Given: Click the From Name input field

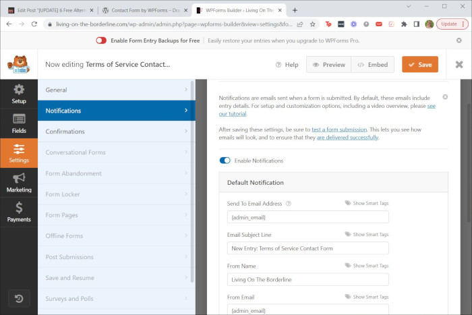Looking at the screenshot, I should tap(308, 279).
